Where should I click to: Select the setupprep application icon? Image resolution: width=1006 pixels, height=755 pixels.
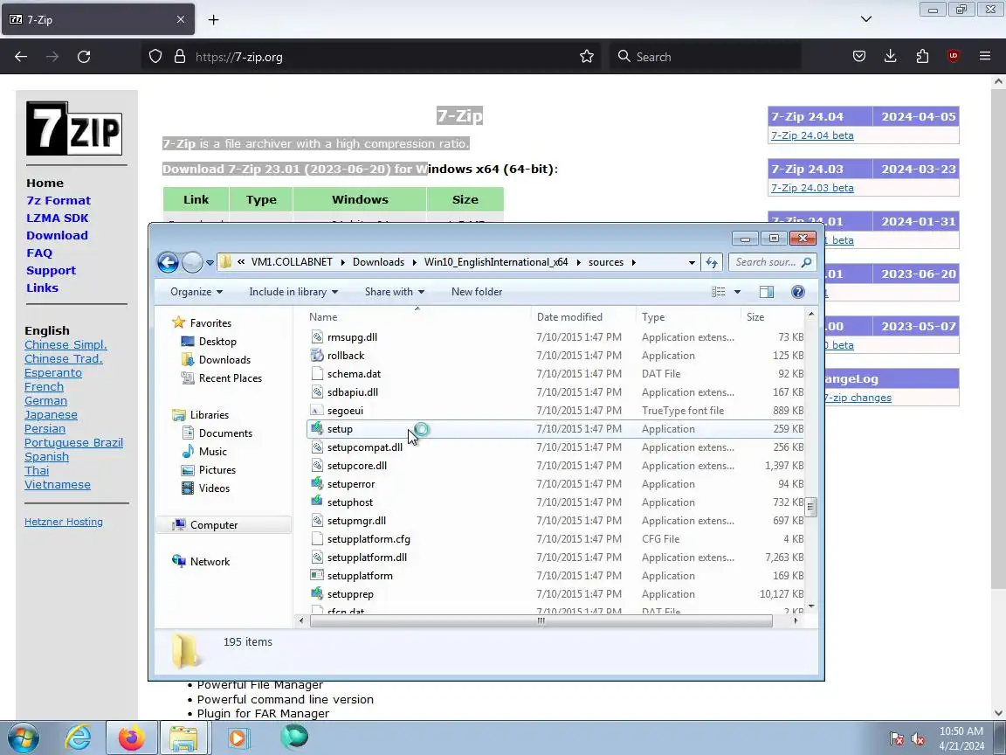pyautogui.click(x=317, y=594)
